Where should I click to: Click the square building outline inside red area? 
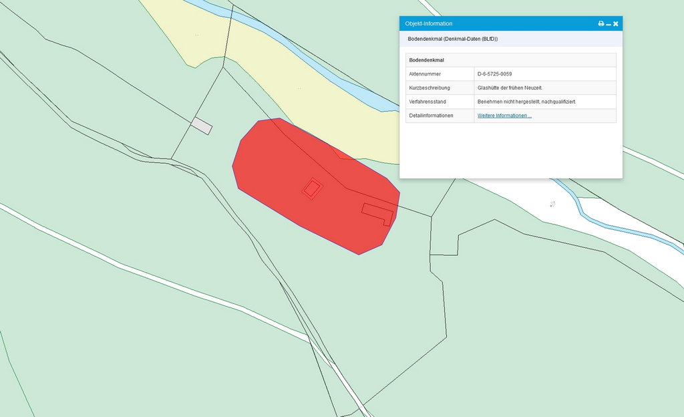[311, 188]
